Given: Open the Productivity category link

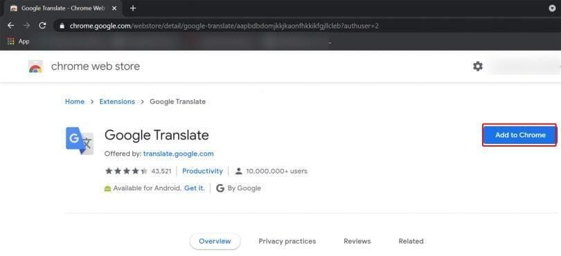Looking at the screenshot, I should 202,172.
